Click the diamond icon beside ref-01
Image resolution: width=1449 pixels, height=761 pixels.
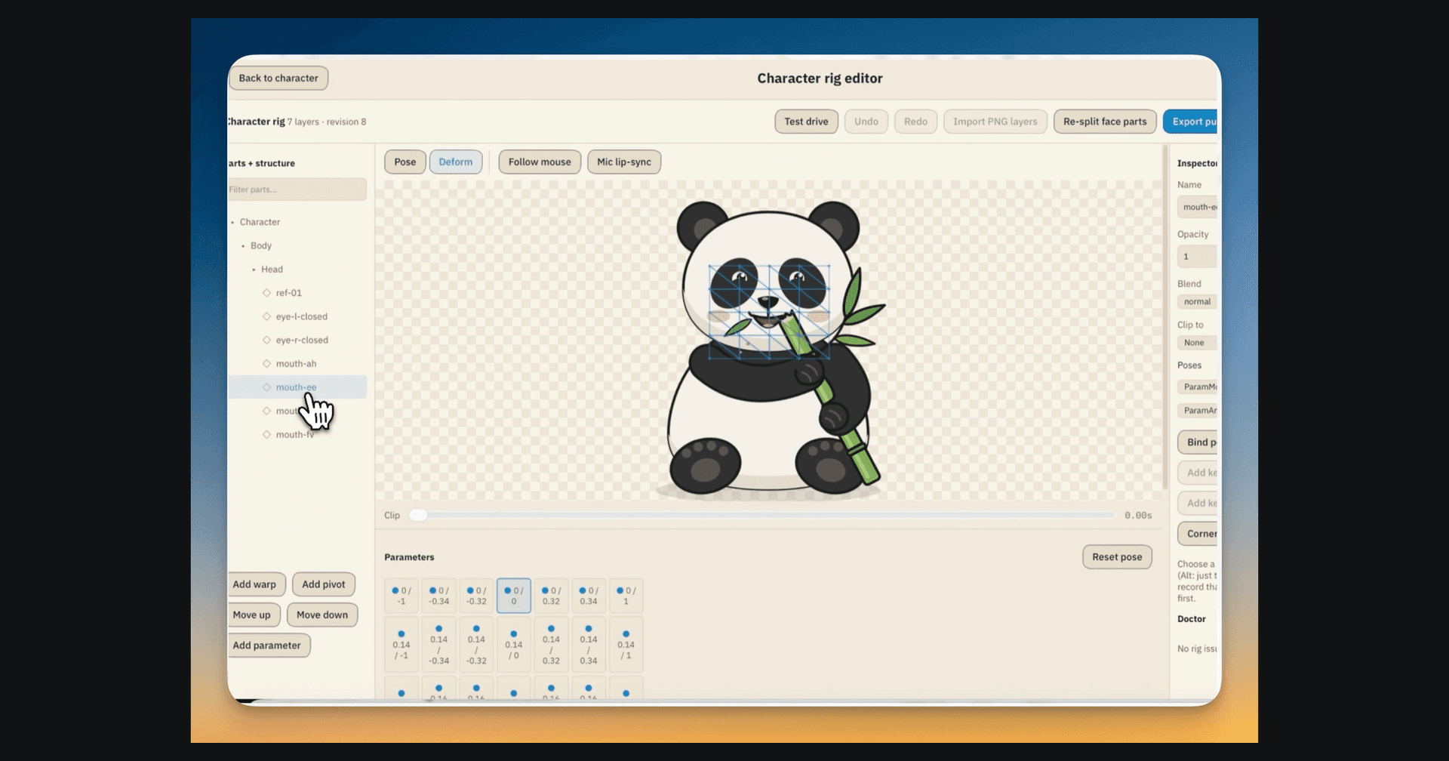(266, 293)
